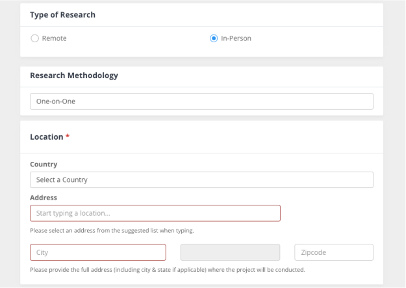
Task: Click the In-Person option label text
Action: pyautogui.click(x=236, y=38)
